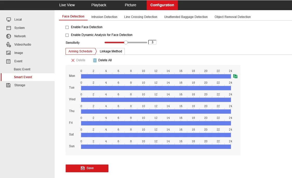Click the Sensitivity slider handle
The height and width of the screenshot is (178, 292).
[x=126, y=42]
